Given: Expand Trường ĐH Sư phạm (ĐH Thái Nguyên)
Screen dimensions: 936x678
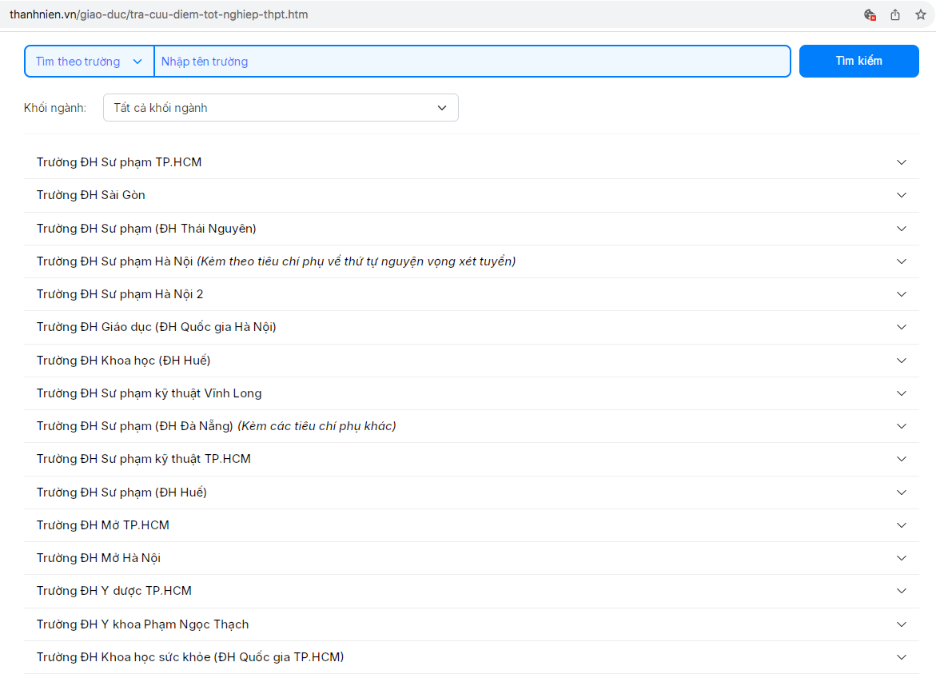Looking at the screenshot, I should click(902, 229).
